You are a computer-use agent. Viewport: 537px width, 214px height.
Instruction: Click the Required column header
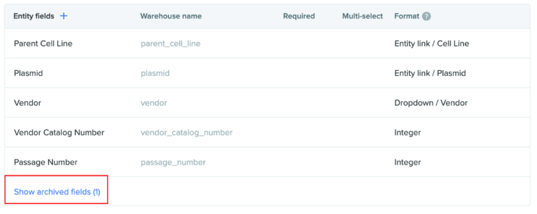click(299, 16)
